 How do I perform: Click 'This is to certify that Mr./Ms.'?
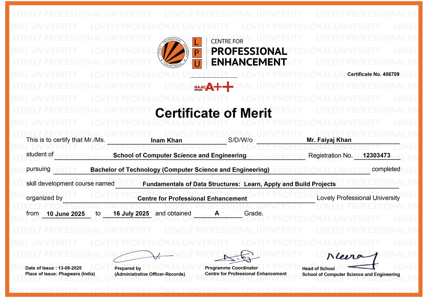[66, 140]
